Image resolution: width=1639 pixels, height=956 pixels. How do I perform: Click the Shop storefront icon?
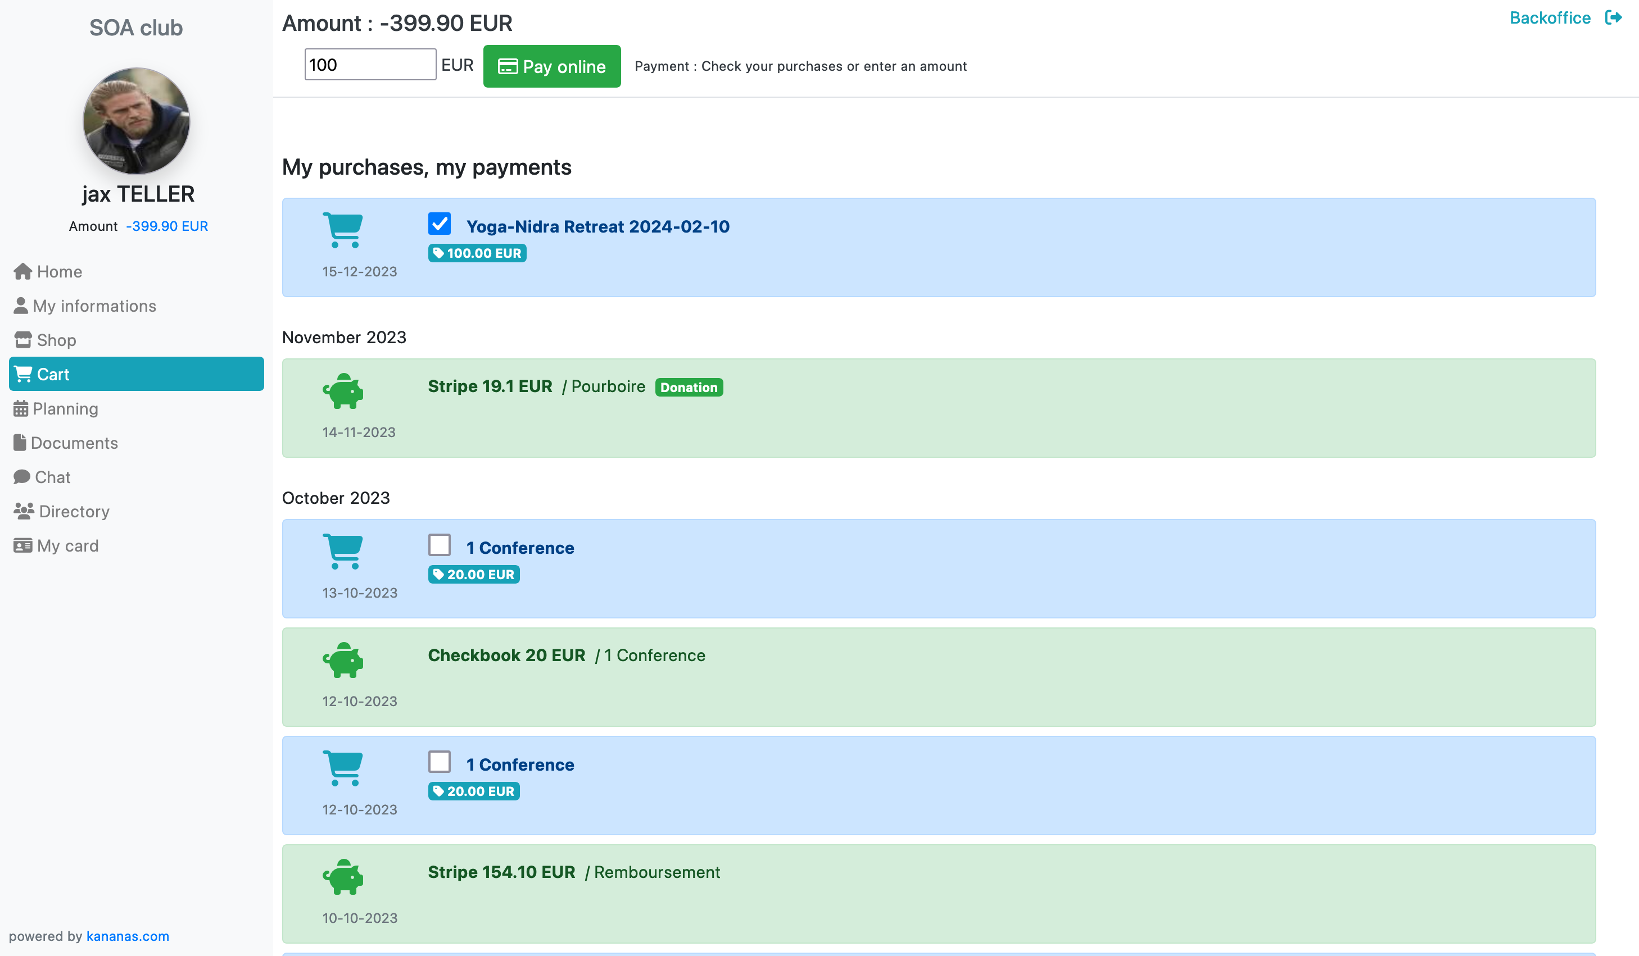coord(22,340)
